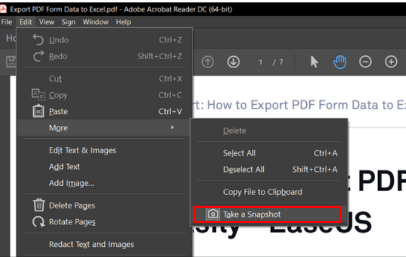Close the Edit menu from the menu bar

[25, 22]
